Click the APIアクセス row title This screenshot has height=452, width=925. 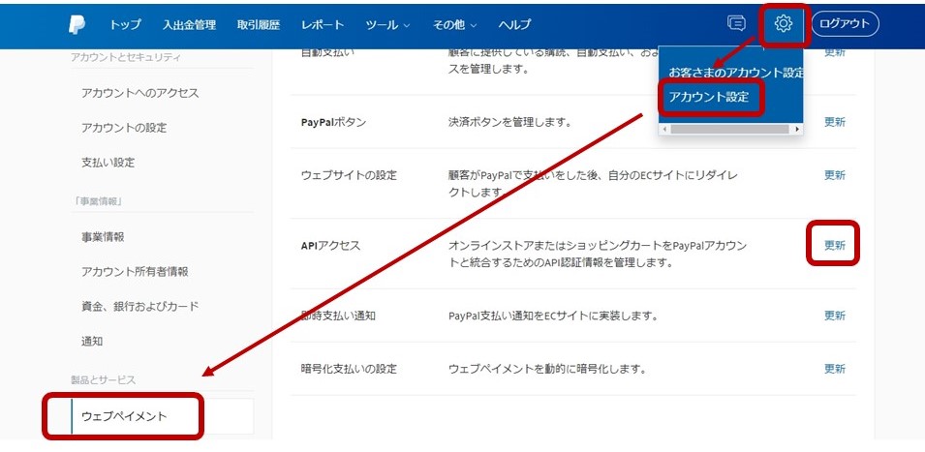click(330, 246)
